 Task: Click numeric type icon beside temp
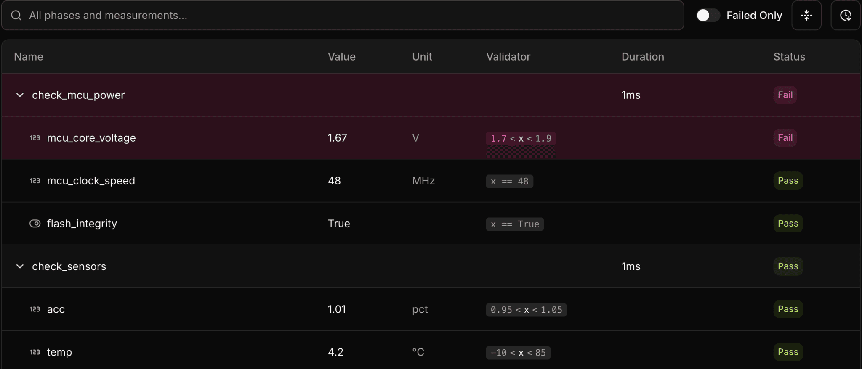coord(35,352)
